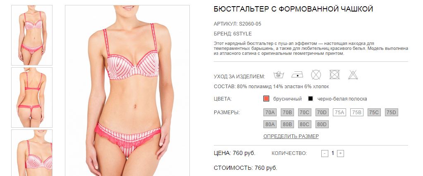Choose size 80B
Viewport: 423px width, 176px height.
point(287,124)
